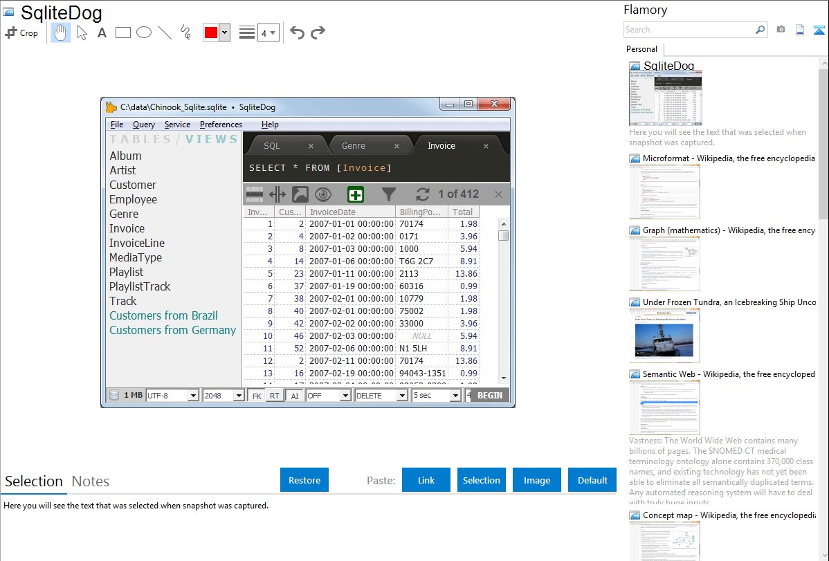
Task: Open the annotation color dropdown arrow
Action: 224,33
